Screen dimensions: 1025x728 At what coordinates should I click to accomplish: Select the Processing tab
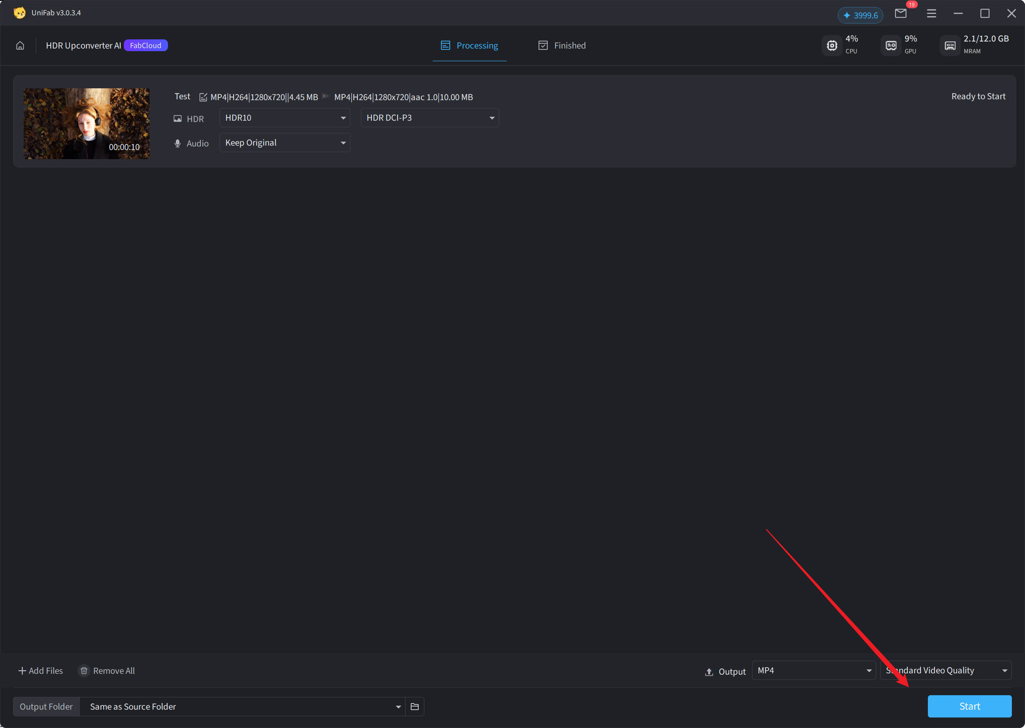click(469, 46)
